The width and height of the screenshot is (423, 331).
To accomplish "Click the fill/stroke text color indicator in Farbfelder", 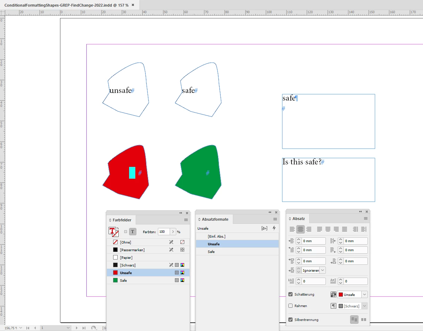I will coord(112,231).
